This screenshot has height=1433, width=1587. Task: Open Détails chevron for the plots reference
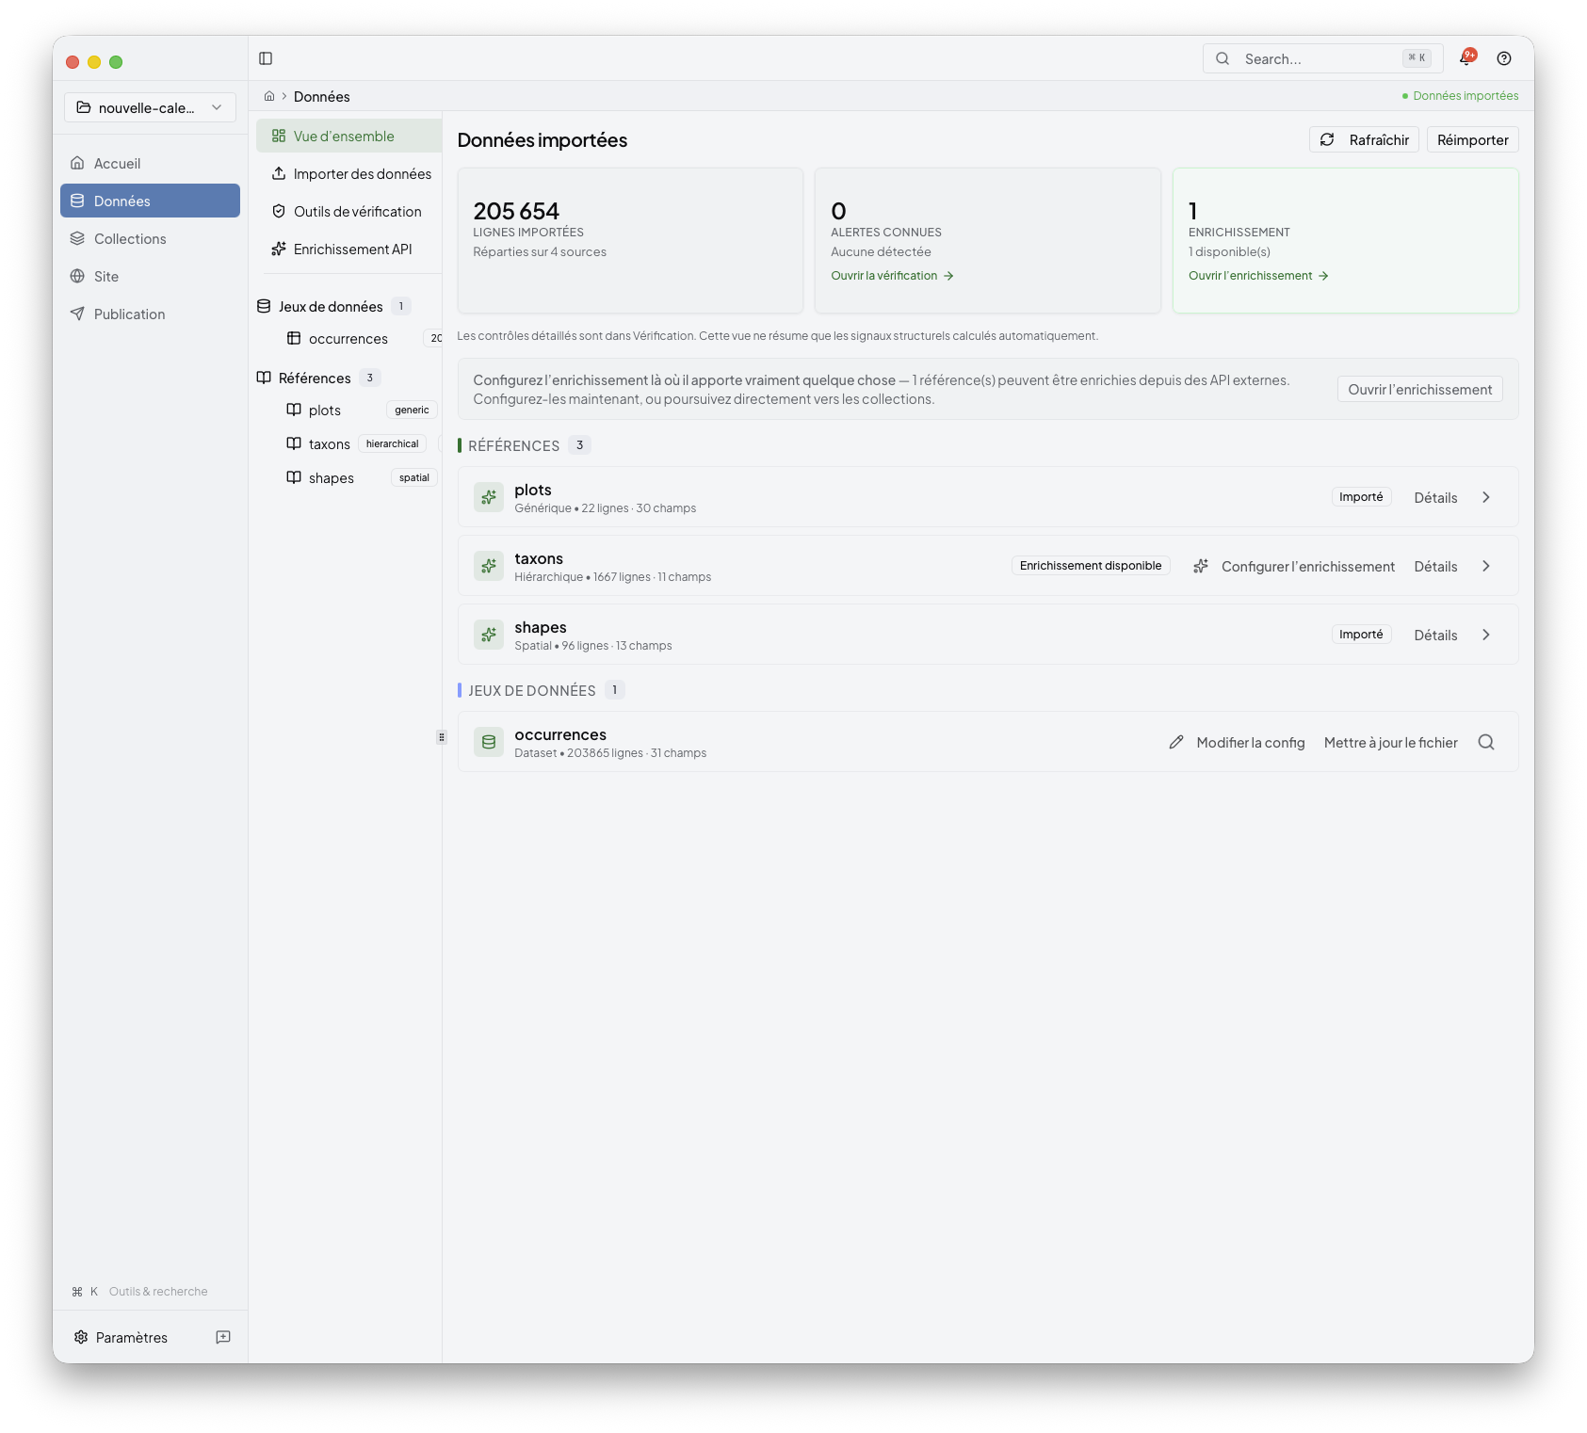tap(1486, 497)
